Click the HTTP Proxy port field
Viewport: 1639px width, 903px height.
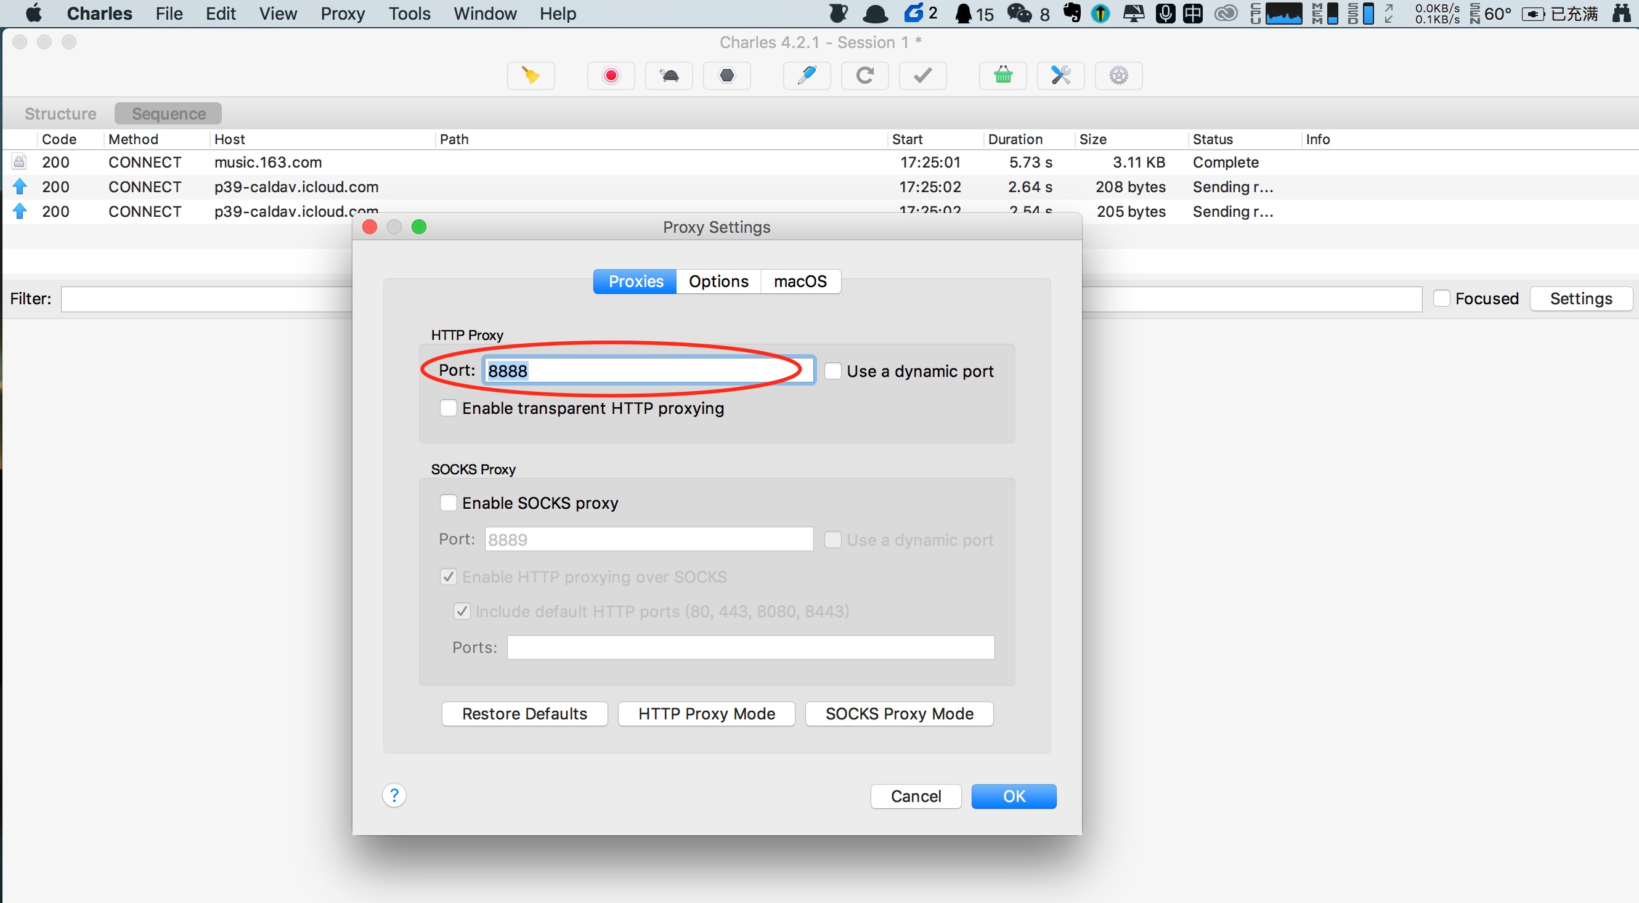pos(649,370)
